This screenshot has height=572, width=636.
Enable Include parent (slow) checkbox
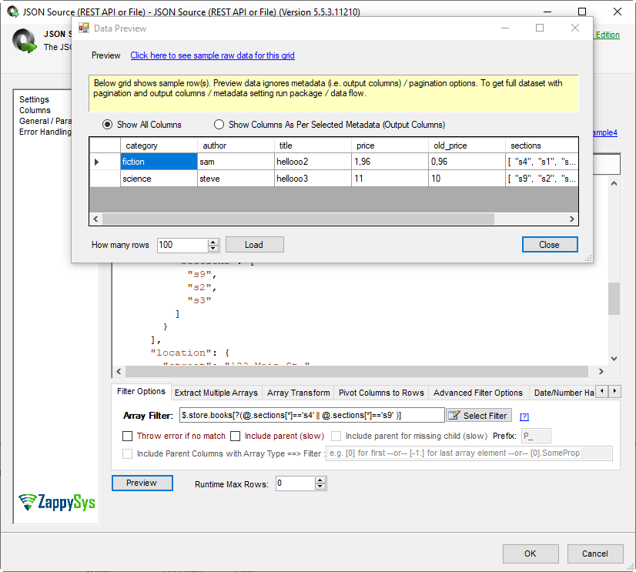pos(236,436)
